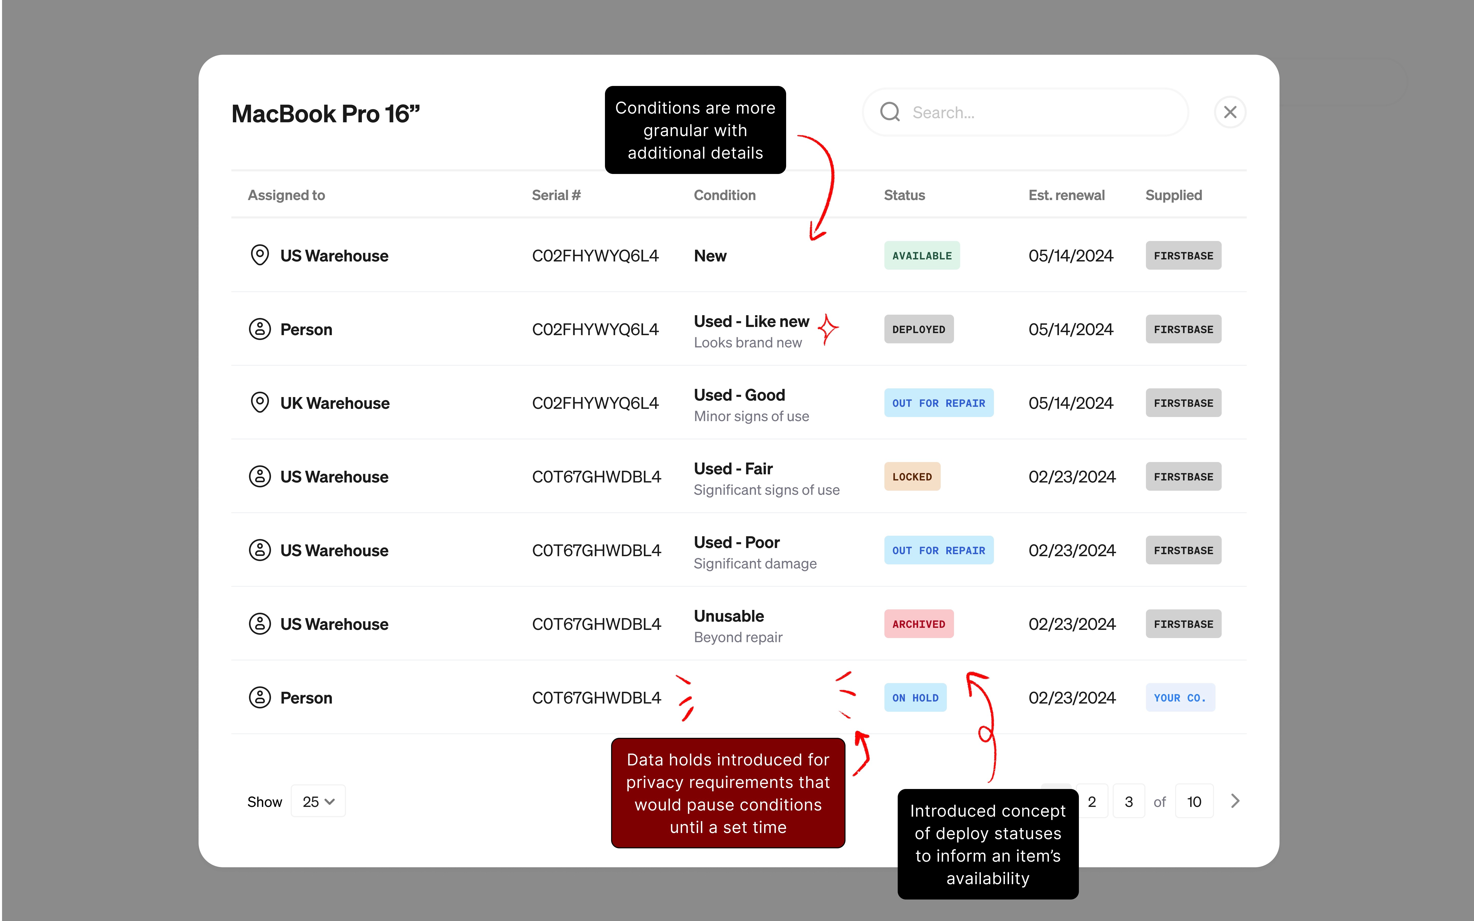Click the search magnifier icon
This screenshot has height=921, width=1474.
click(890, 112)
